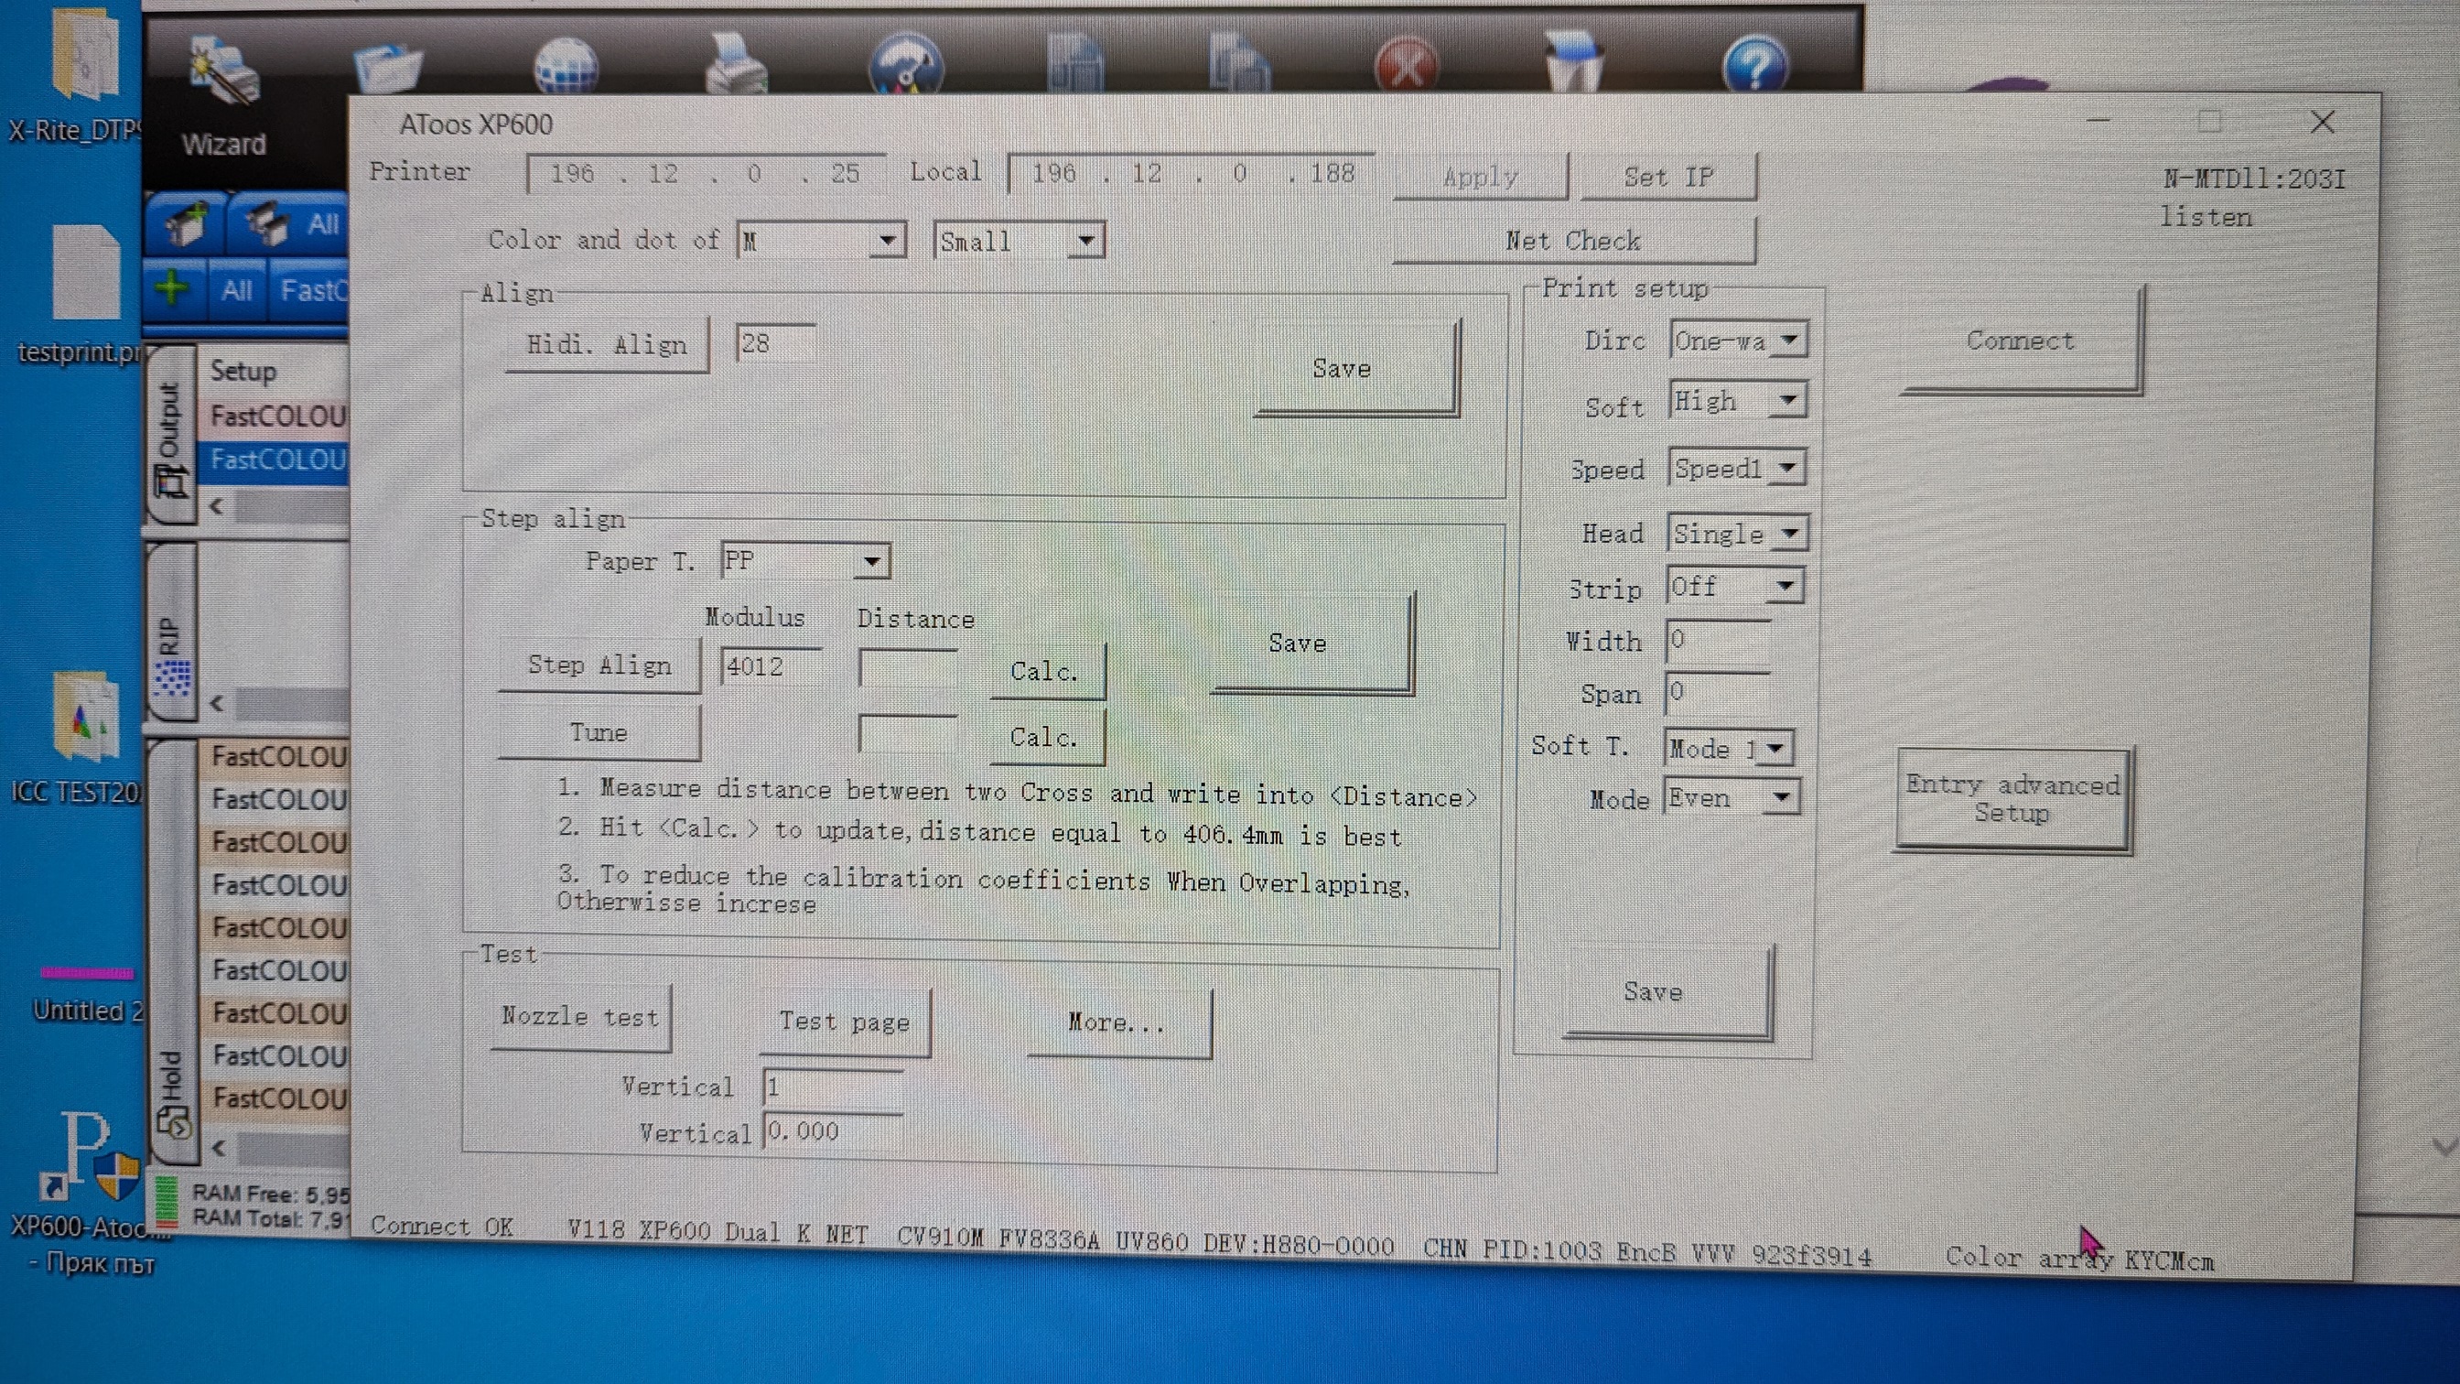Click the printer icon in the toolbar

(735, 63)
